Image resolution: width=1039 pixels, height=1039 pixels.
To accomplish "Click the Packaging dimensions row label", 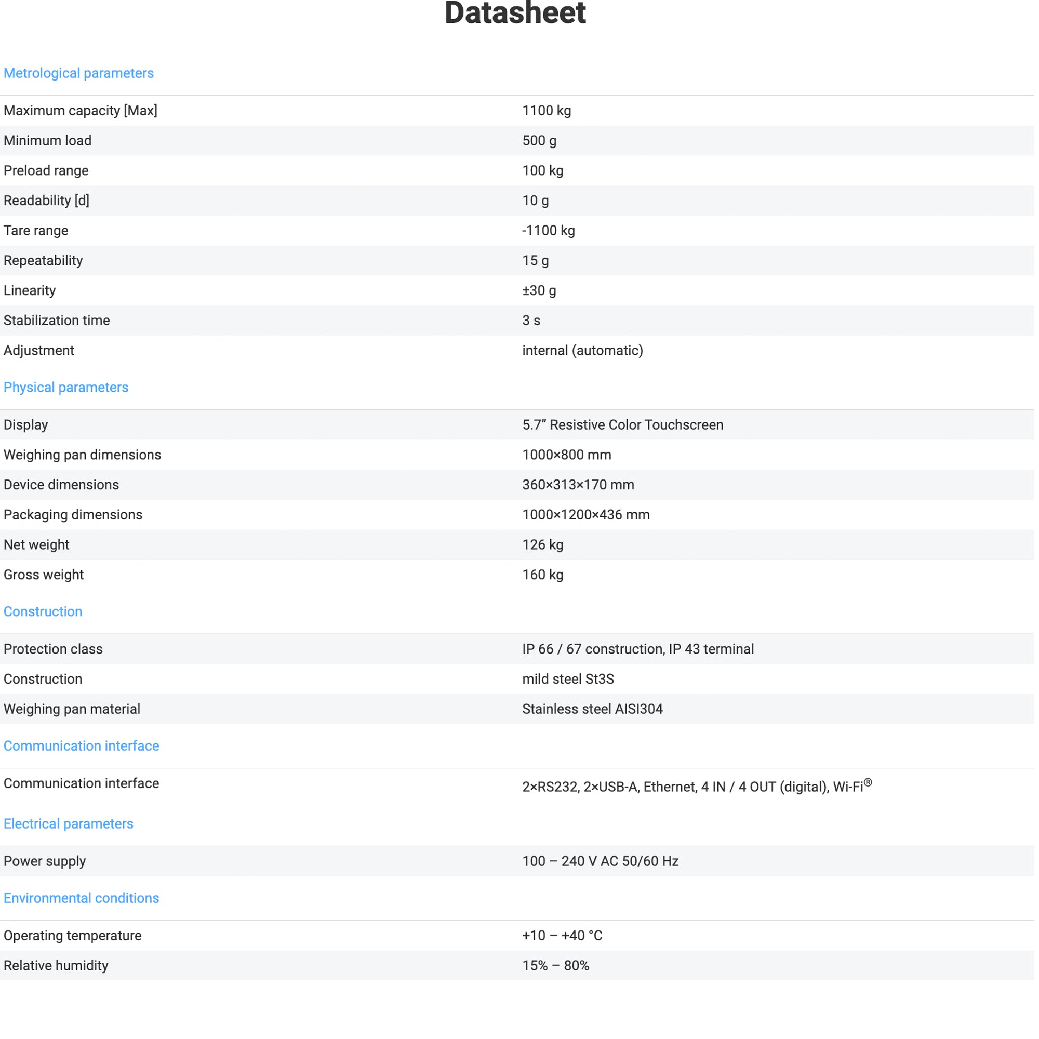I will pos(73,515).
